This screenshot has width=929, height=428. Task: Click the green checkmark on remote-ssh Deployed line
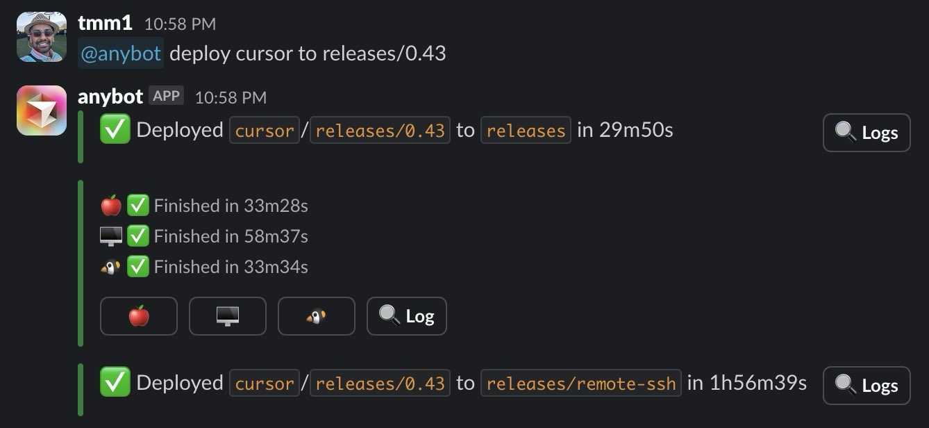point(115,383)
